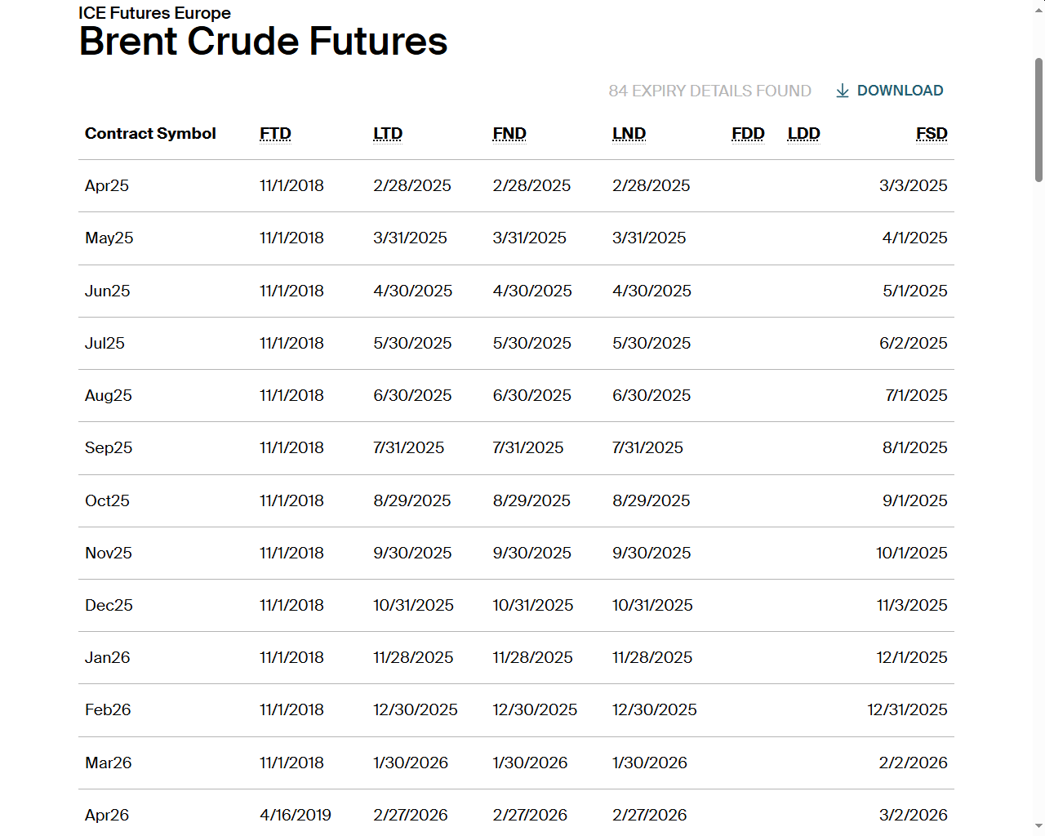Click the LDD column header
This screenshot has width=1045, height=836.
803,133
